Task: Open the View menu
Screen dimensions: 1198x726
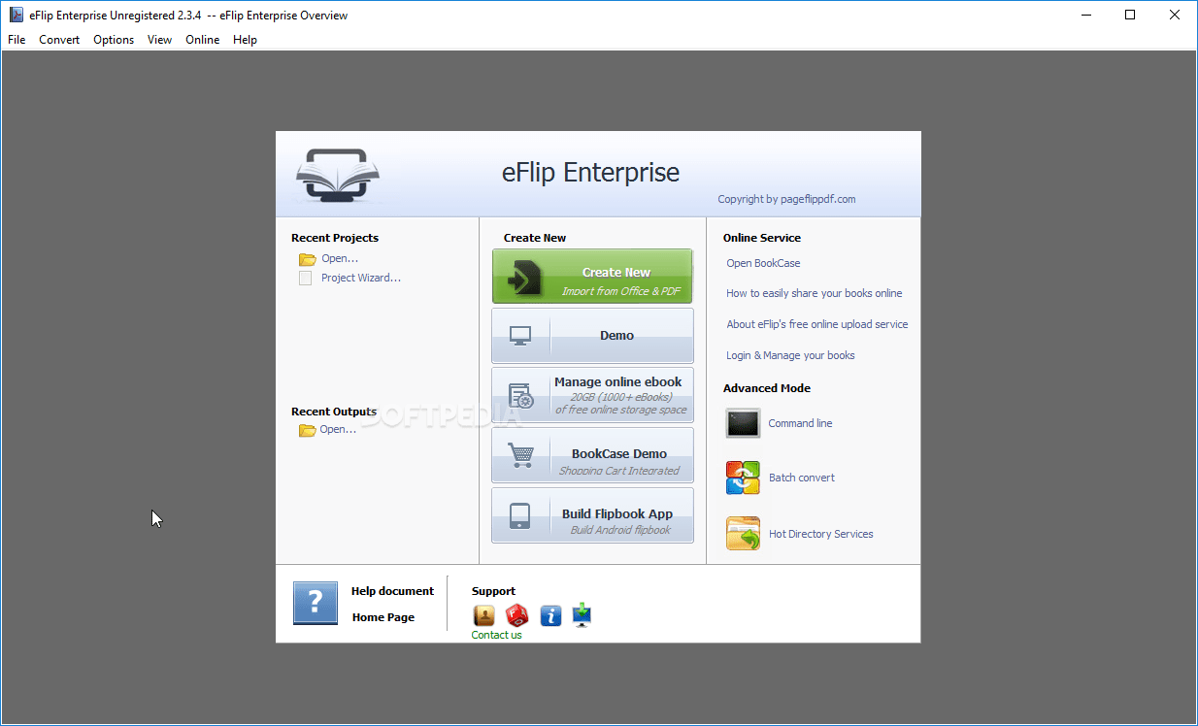Action: coord(159,40)
